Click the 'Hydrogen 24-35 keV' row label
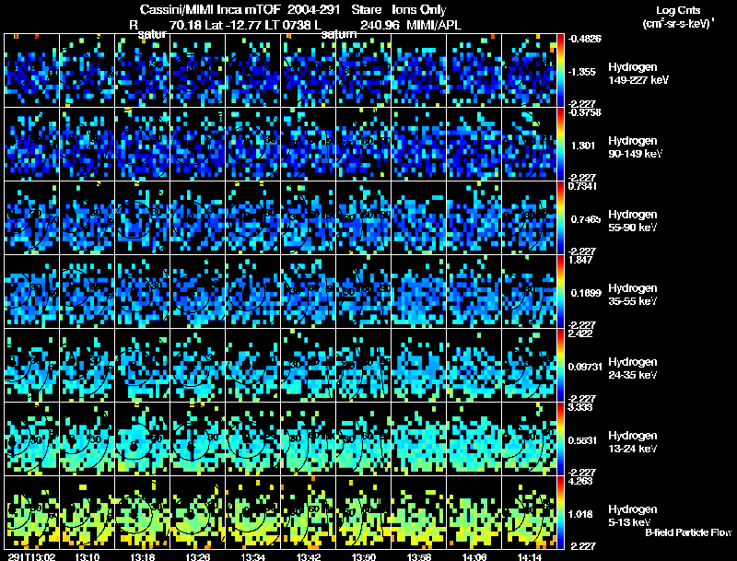 pyautogui.click(x=633, y=368)
